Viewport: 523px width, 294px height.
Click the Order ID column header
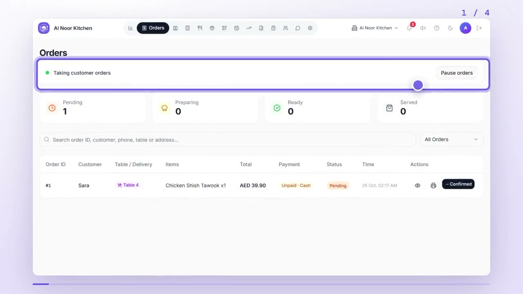tap(56, 165)
